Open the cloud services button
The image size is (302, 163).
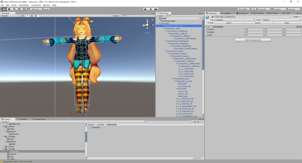(254, 9)
